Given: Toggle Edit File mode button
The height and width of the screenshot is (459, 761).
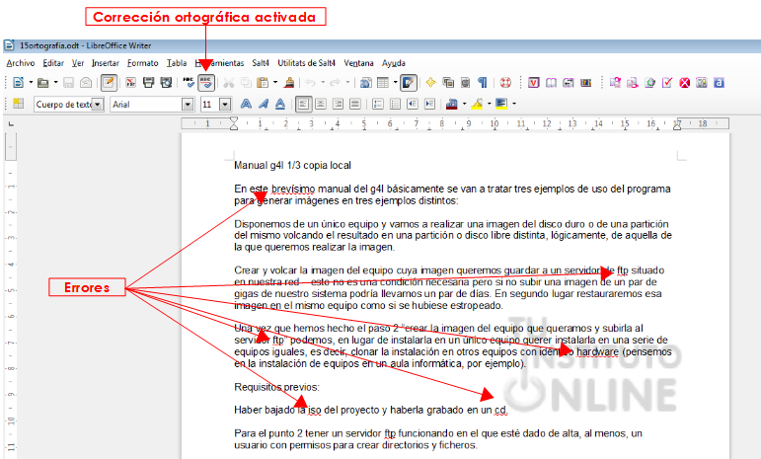Looking at the screenshot, I should pyautogui.click(x=108, y=83).
